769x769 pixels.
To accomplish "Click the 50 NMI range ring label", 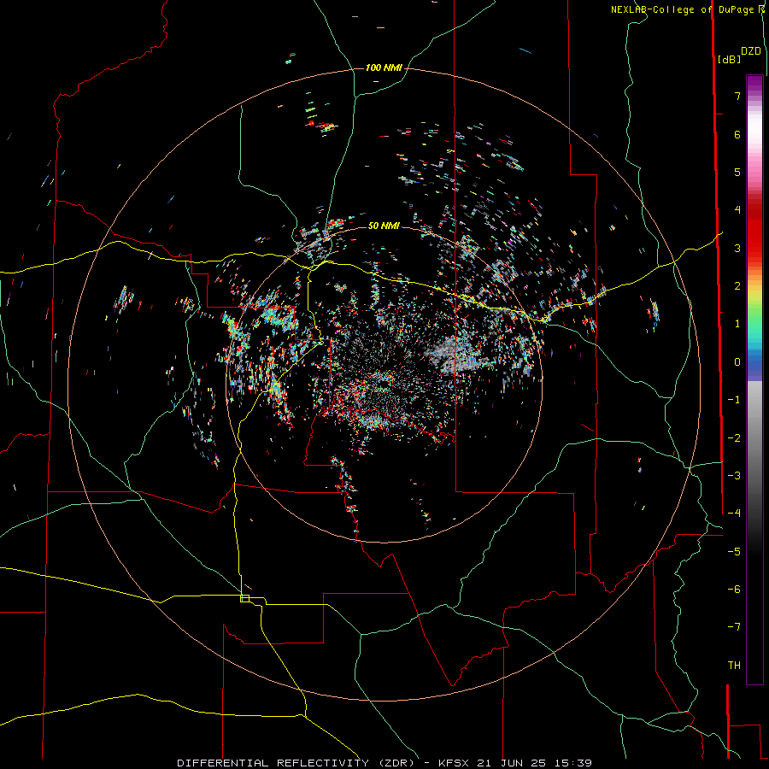I will pyautogui.click(x=384, y=226).
